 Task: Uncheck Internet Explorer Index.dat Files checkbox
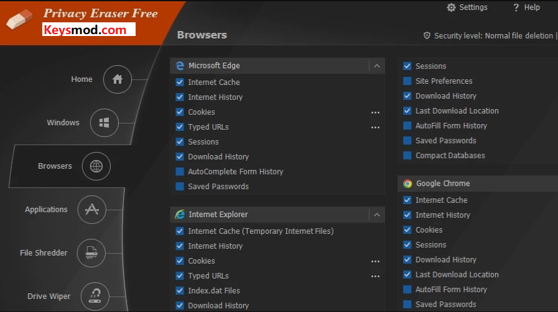pos(180,291)
